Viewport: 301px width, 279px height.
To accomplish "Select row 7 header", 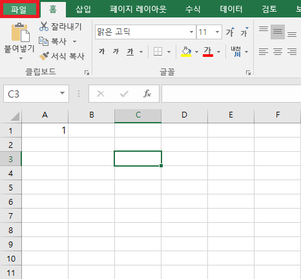I will [x=10, y=216].
